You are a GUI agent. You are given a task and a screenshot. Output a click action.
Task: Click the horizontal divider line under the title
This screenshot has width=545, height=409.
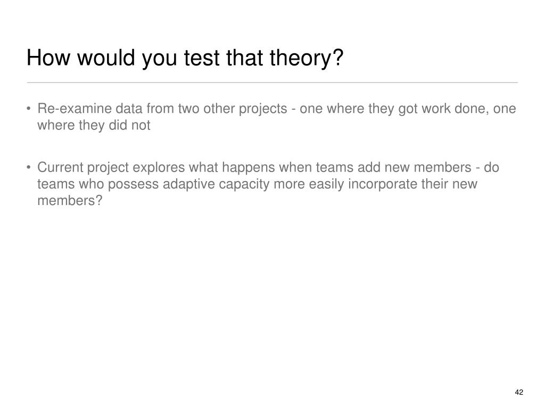click(x=272, y=83)
